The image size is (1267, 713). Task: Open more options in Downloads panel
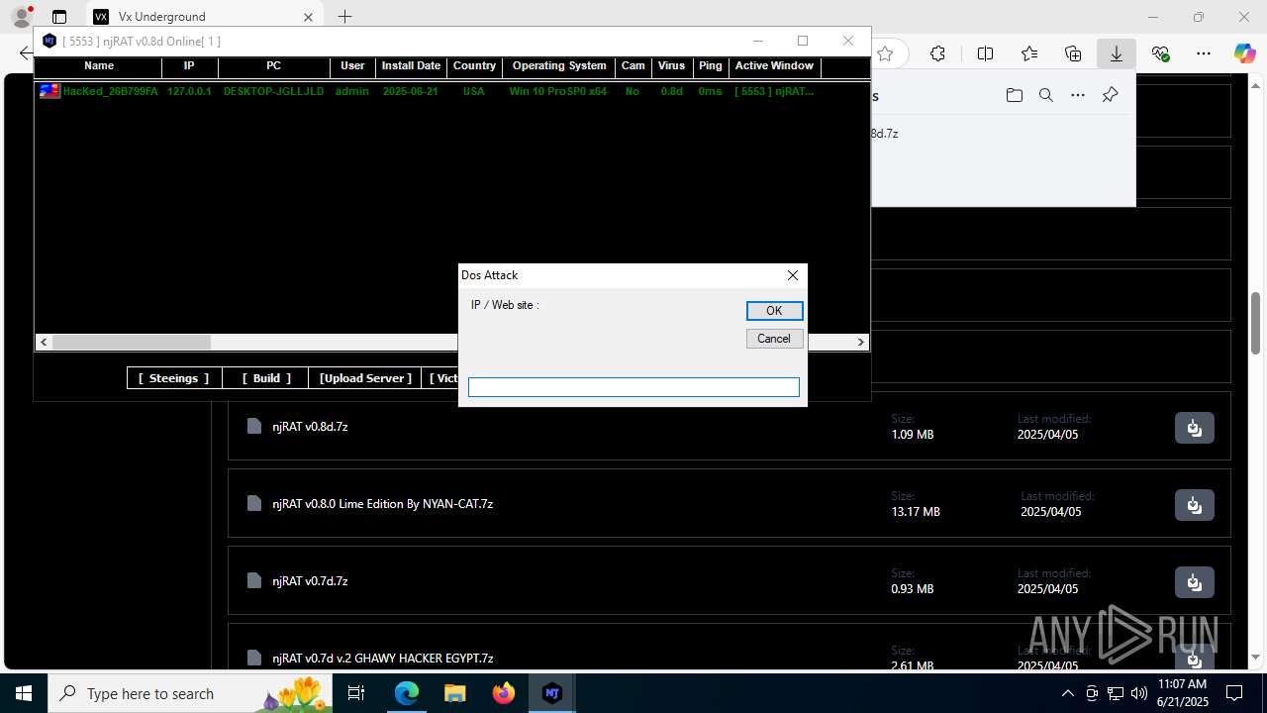(1078, 95)
